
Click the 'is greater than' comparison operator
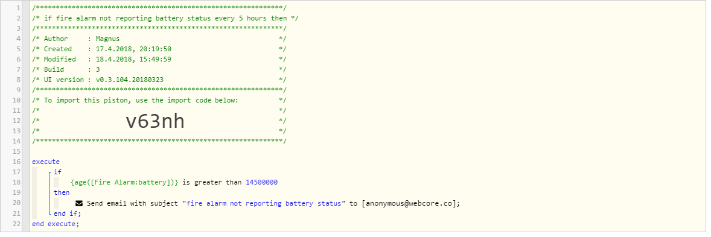(x=212, y=182)
